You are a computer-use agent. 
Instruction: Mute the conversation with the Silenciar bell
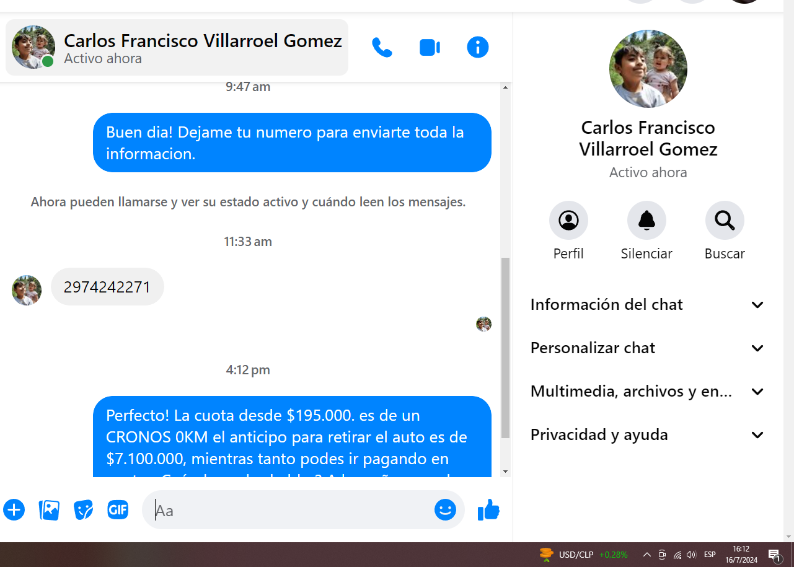click(646, 220)
